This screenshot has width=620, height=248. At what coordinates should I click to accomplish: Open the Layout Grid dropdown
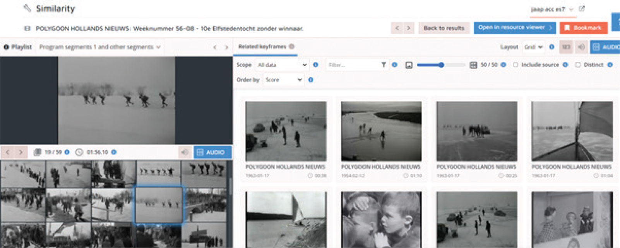tap(533, 47)
